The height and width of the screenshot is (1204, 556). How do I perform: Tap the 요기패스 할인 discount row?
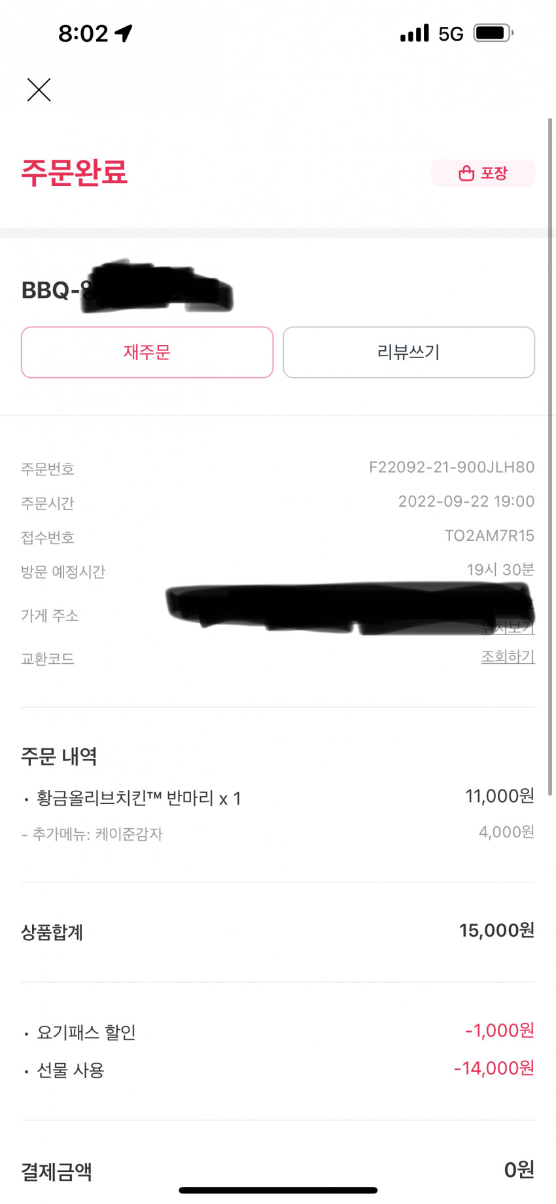point(278,1032)
